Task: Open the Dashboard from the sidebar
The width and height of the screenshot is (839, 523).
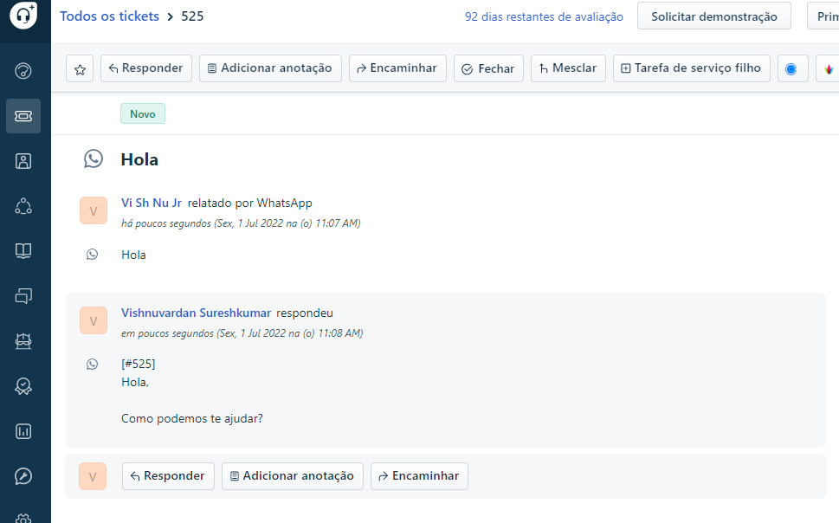Action: [23, 70]
